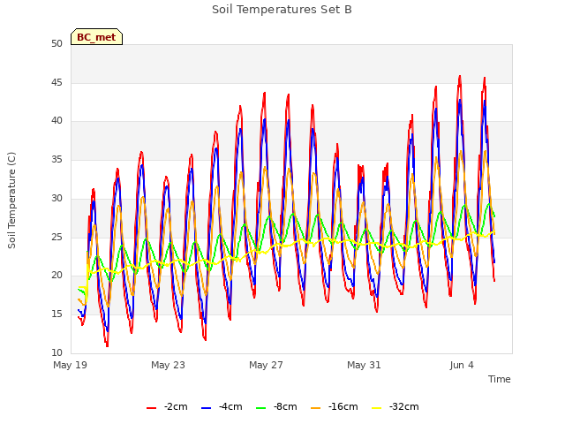Image resolution: width=565 pixels, height=424 pixels.
Task: Click the May 23 x-axis label
Action: (168, 365)
